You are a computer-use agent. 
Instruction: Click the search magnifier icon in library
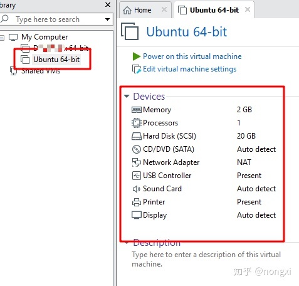tap(4, 19)
